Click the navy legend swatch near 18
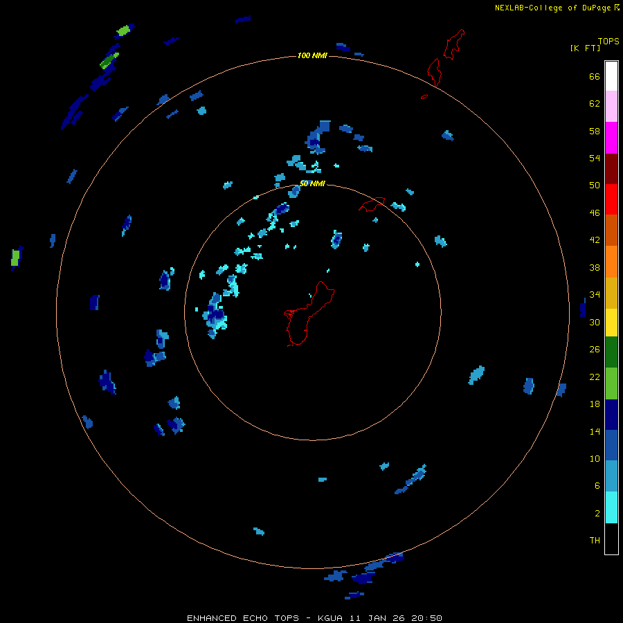The image size is (623, 623). click(611, 415)
